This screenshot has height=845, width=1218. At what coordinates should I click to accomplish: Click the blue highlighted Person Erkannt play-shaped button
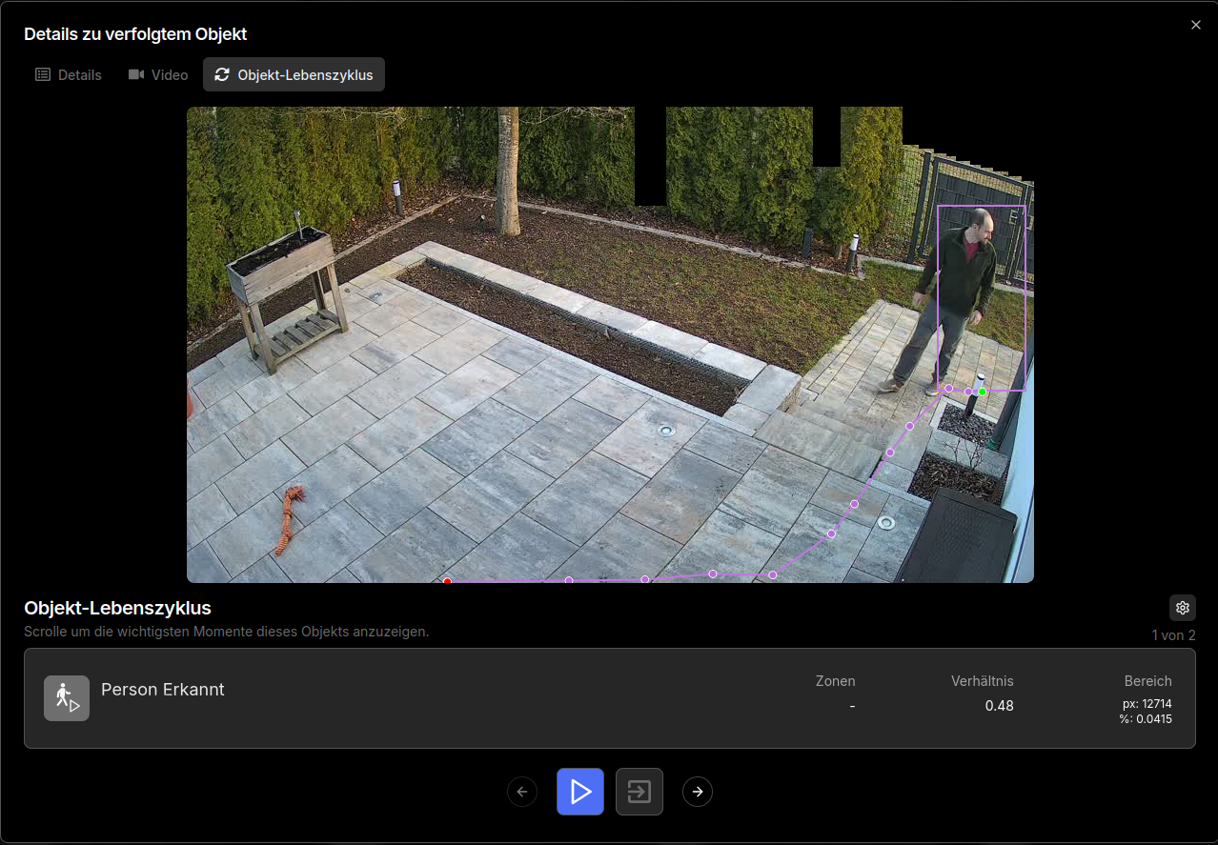pyautogui.click(x=580, y=792)
